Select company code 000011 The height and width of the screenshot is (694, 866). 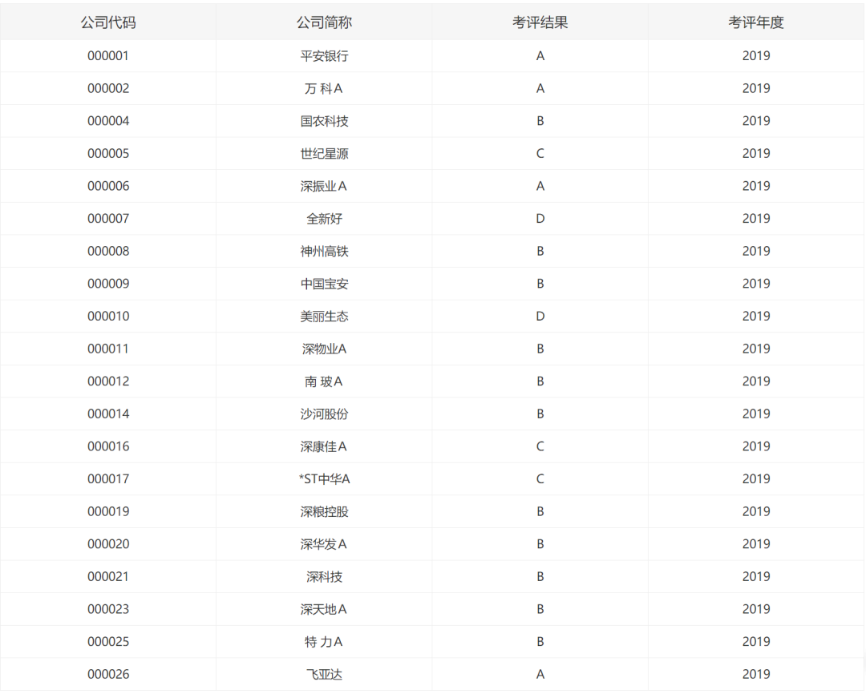point(108,349)
